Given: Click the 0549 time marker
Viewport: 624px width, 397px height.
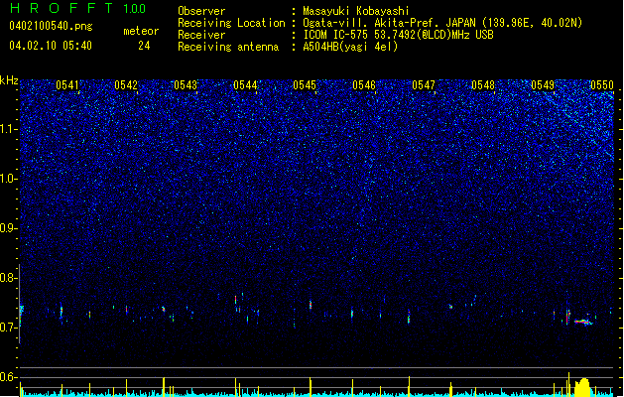Looking at the screenshot, I should tap(543, 85).
